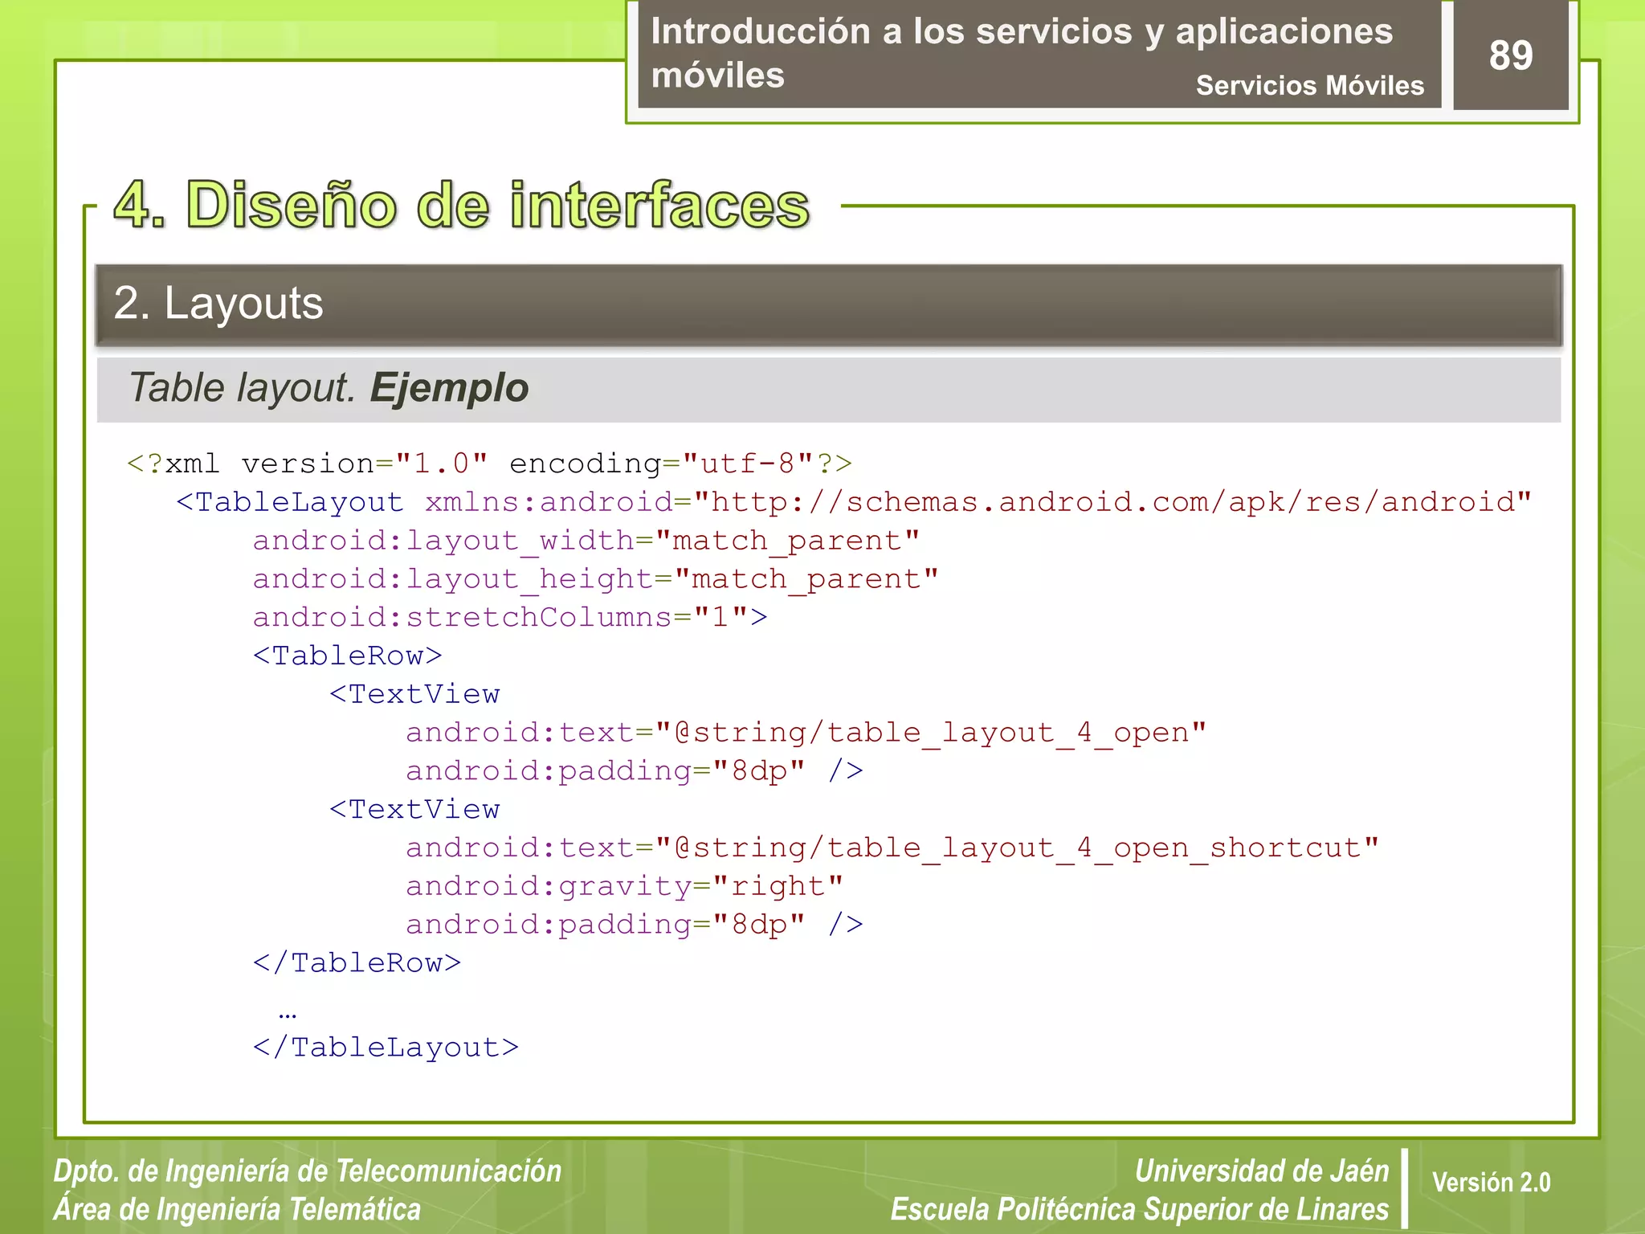Image resolution: width=1645 pixels, height=1234 pixels.
Task: Select the title '4. Diseño de interfaces'
Action: pos(462,205)
